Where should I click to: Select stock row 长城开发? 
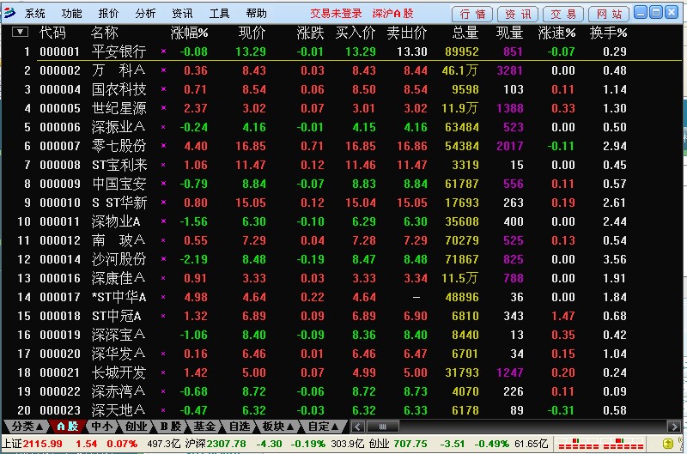342,372
